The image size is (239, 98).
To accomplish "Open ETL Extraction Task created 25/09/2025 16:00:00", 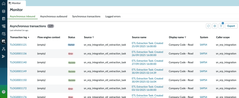I will (147, 45).
